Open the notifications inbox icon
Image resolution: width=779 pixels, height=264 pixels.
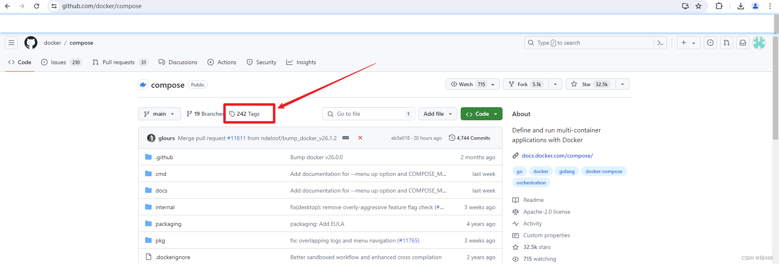coord(743,43)
